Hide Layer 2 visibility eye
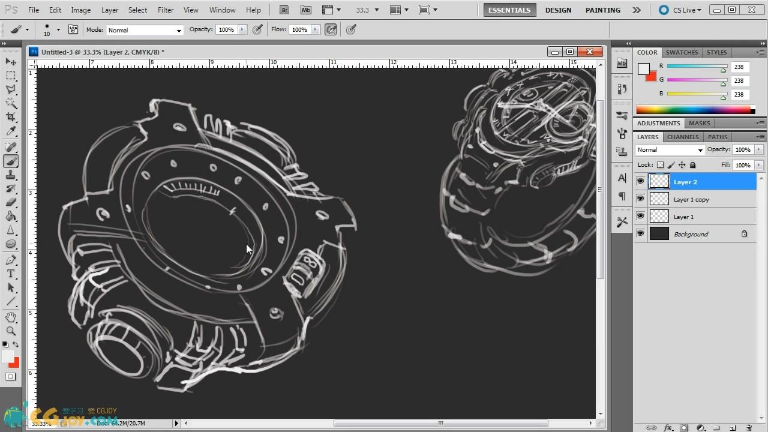 pyautogui.click(x=640, y=181)
